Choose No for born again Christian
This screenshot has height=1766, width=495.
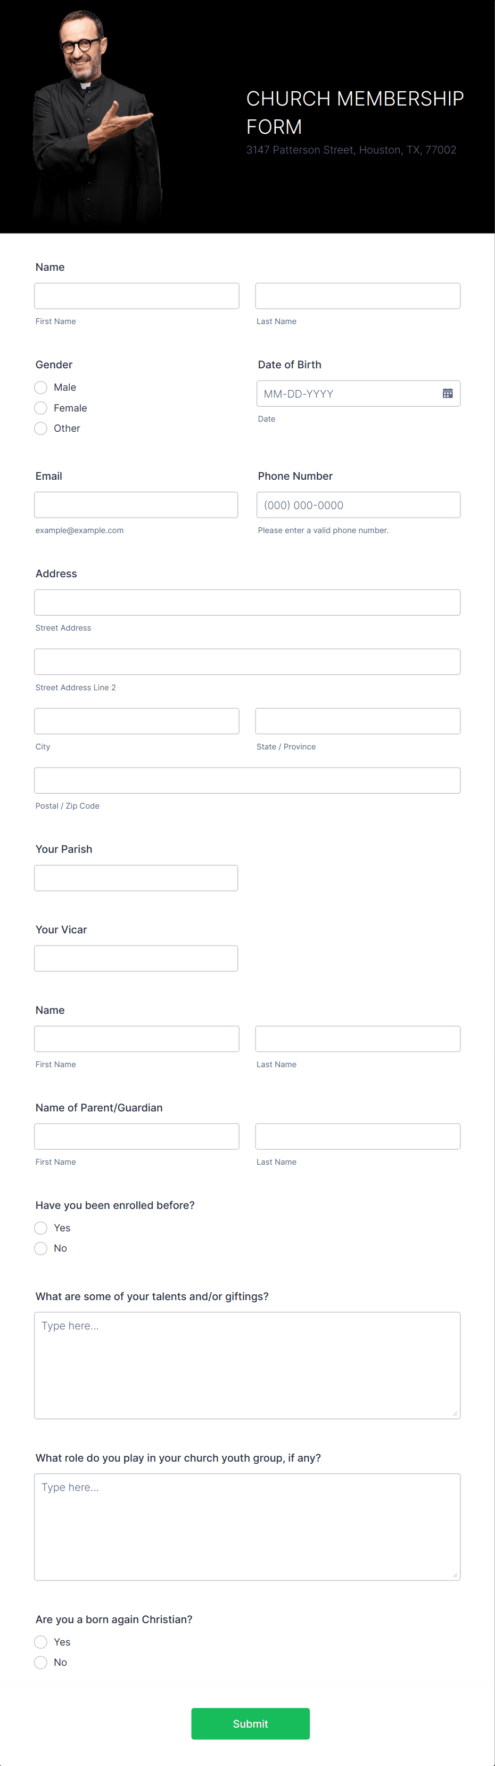click(41, 1663)
